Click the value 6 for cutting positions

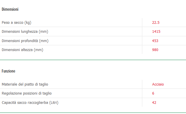click(x=153, y=93)
